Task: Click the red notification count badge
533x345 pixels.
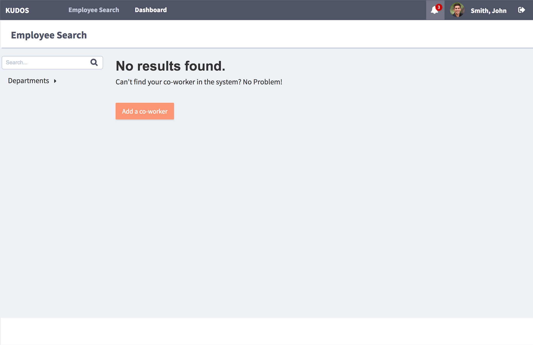Action: coord(439,7)
